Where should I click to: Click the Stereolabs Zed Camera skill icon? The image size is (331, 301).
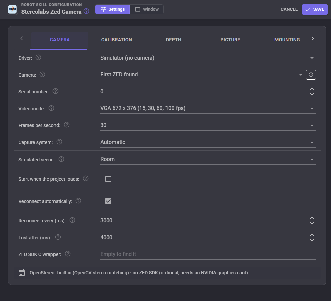coord(12,9)
